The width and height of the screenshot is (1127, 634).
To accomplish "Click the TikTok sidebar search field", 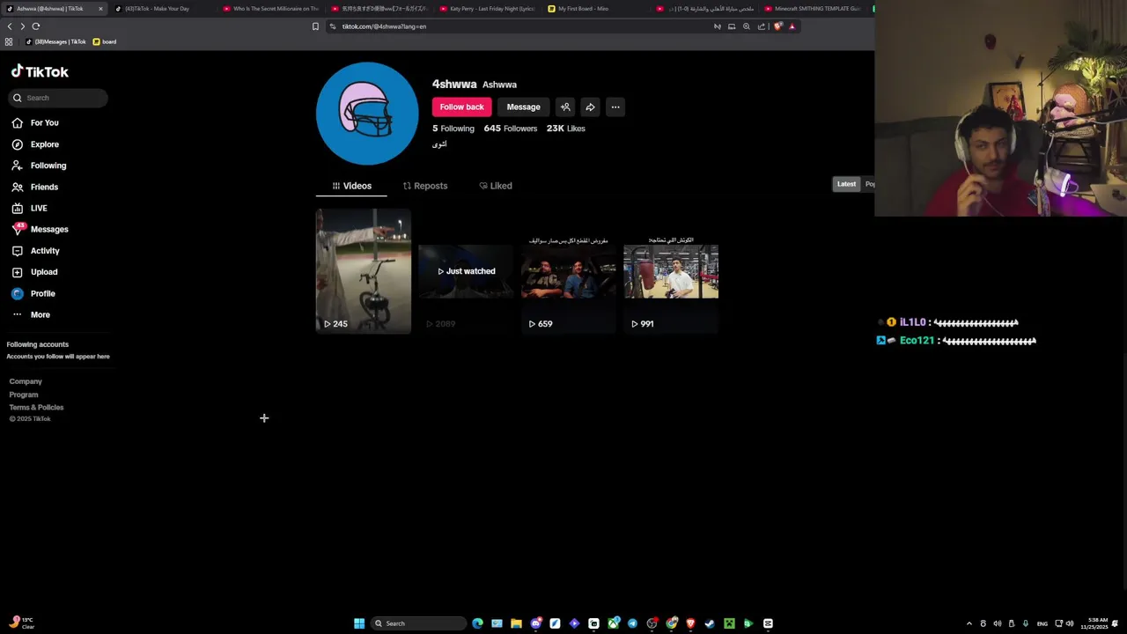I will pyautogui.click(x=58, y=98).
